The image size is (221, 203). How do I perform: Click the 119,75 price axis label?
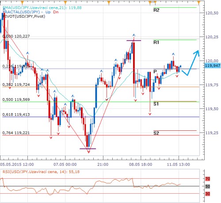pos(212,85)
